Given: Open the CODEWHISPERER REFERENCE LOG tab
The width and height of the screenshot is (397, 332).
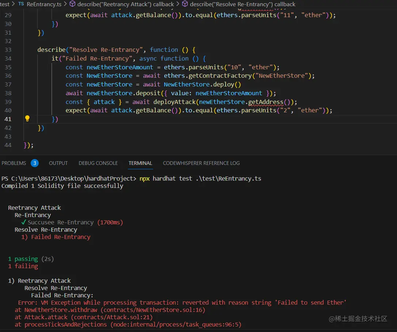Looking at the screenshot, I should [201, 163].
